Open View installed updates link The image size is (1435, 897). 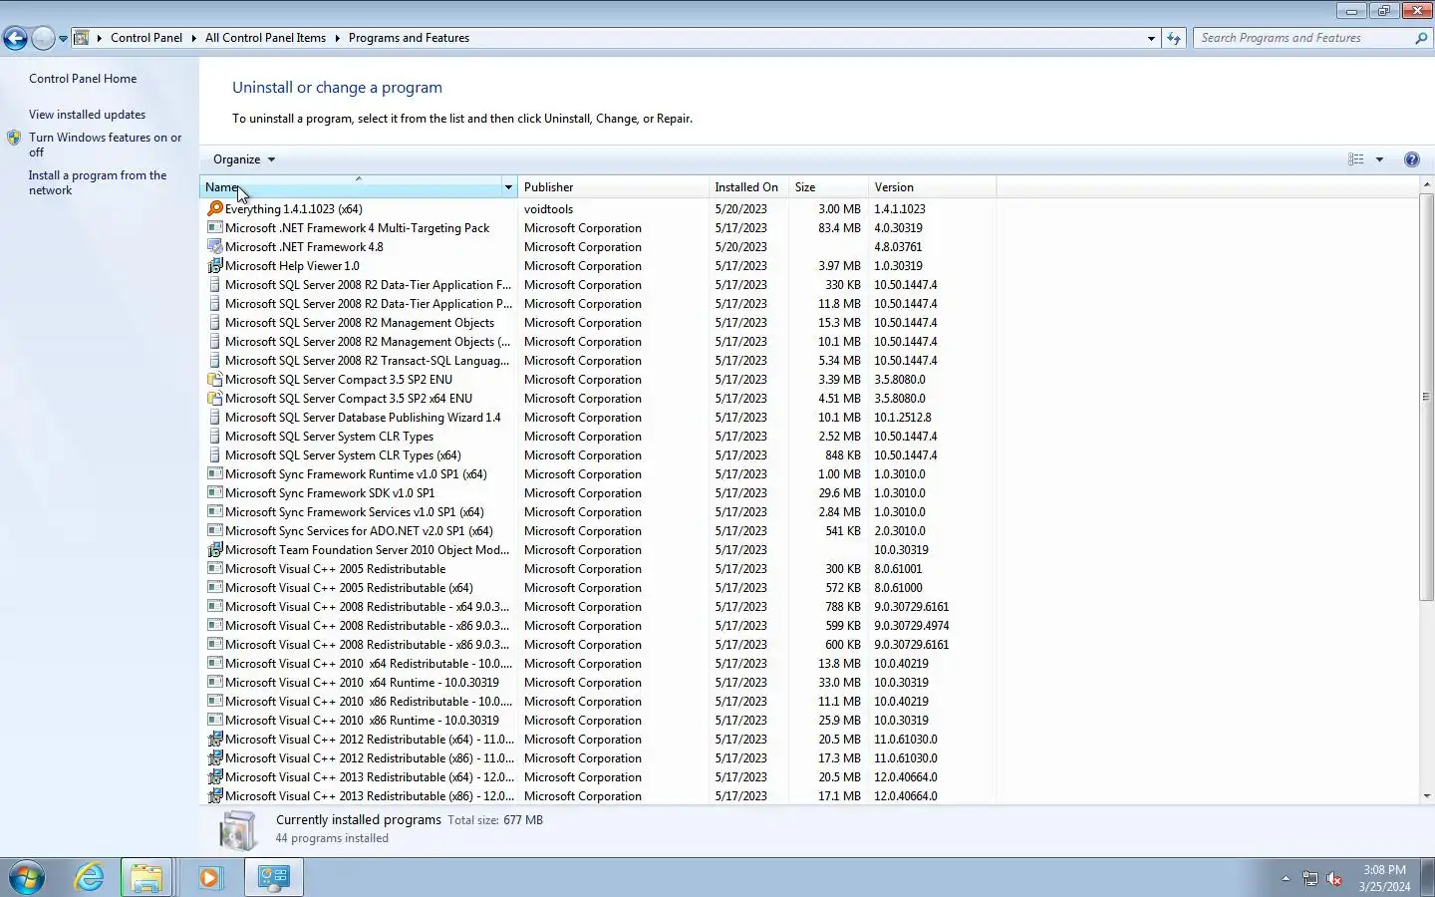pos(87,115)
